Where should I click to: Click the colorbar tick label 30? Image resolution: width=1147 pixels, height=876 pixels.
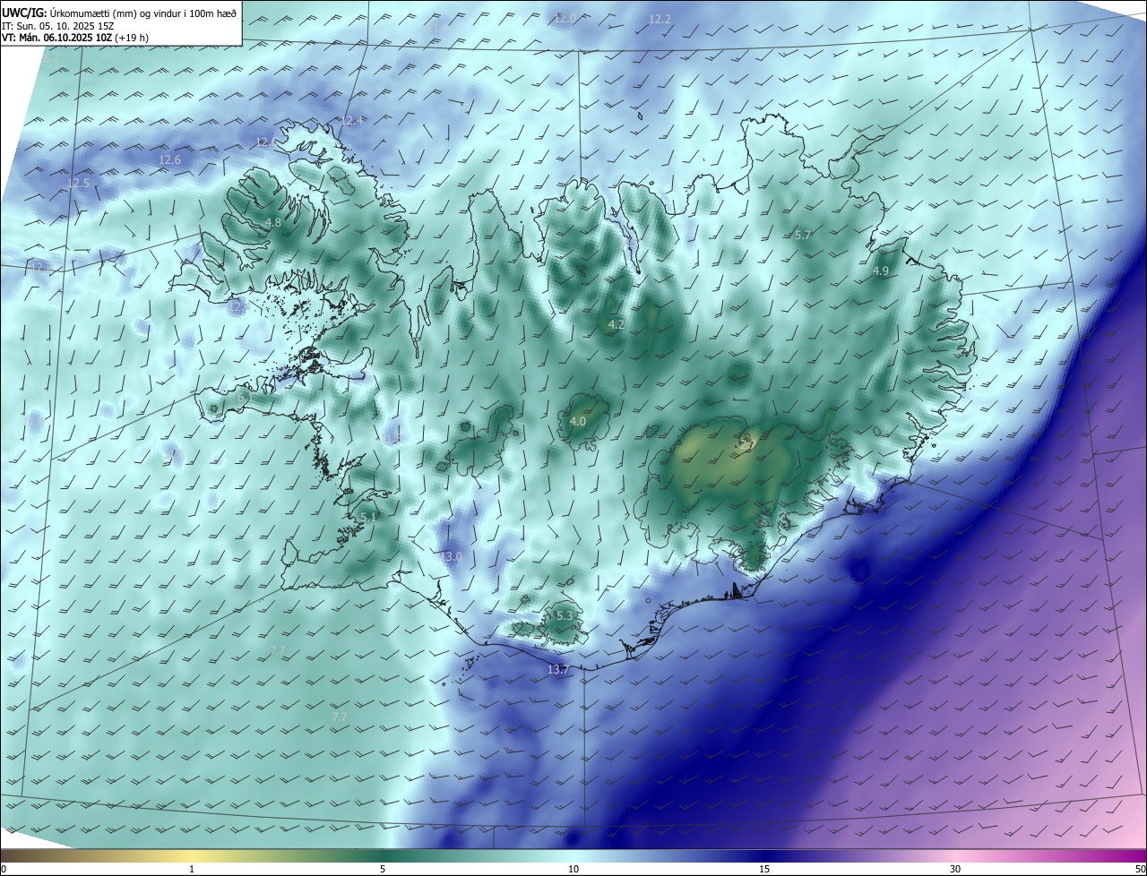point(955,869)
